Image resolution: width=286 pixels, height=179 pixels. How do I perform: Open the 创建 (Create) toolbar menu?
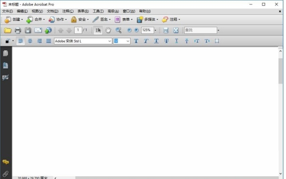(14, 19)
